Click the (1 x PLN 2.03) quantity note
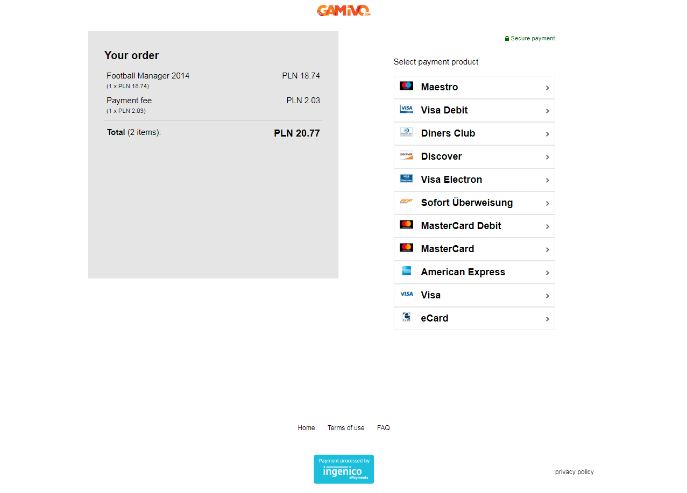 126,111
